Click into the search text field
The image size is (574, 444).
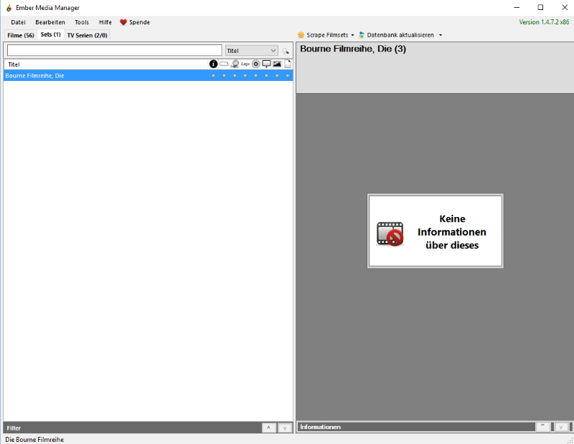(x=115, y=50)
